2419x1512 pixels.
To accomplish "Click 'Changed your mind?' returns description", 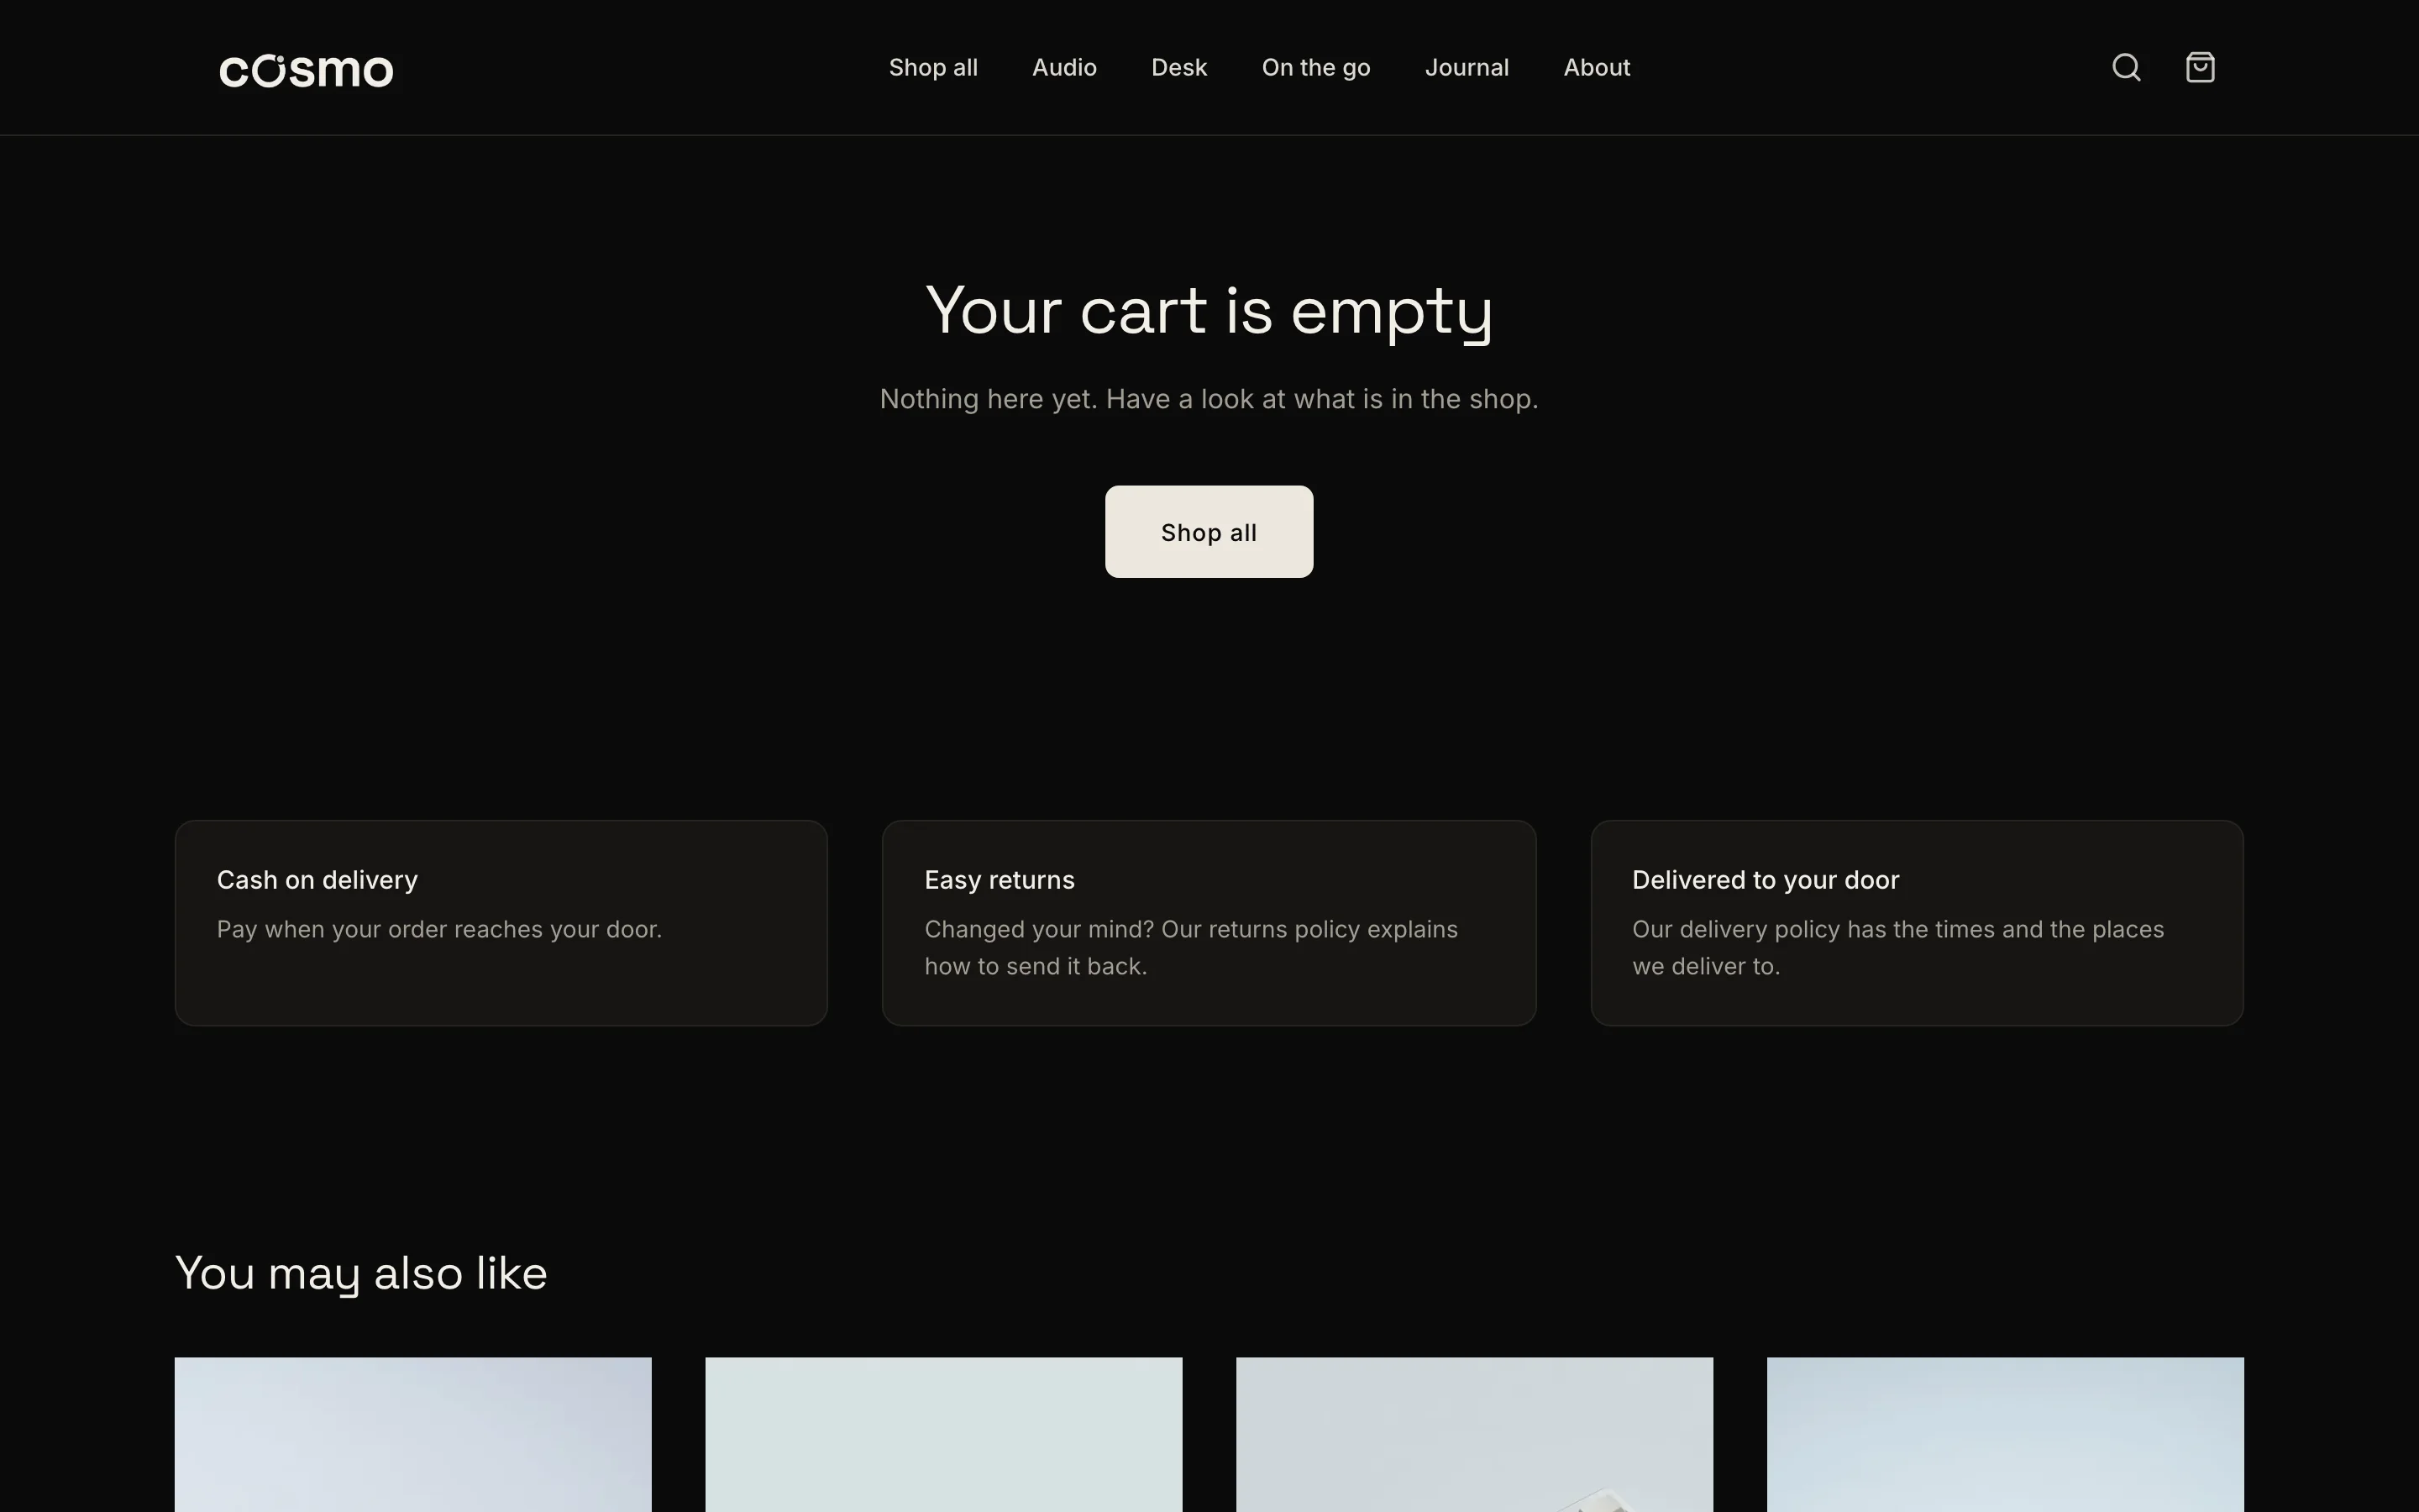I will click(1190, 948).
